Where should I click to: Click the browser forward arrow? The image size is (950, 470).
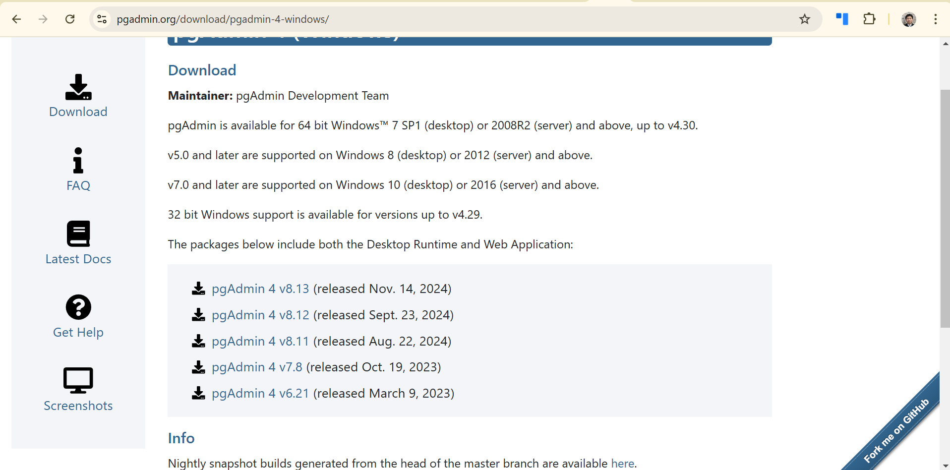43,19
